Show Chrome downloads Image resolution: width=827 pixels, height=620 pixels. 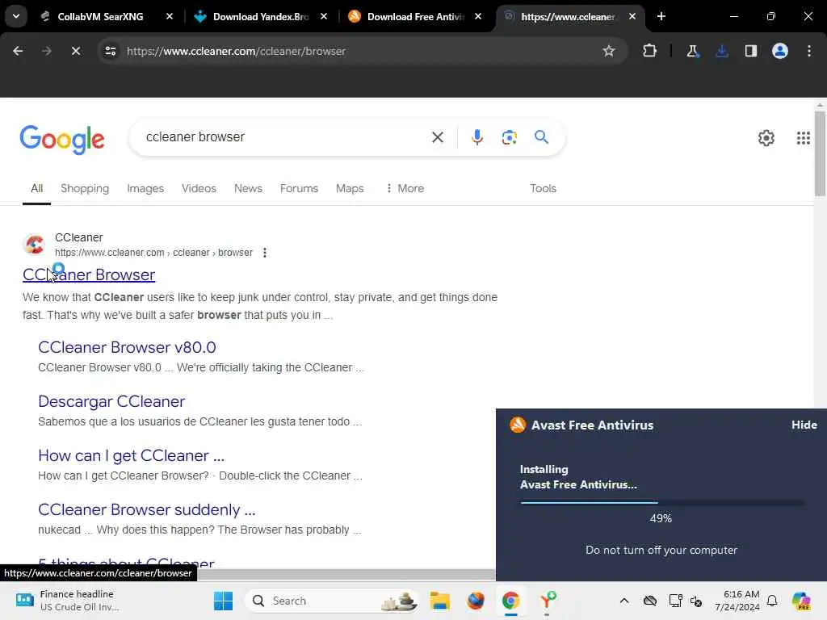click(721, 51)
